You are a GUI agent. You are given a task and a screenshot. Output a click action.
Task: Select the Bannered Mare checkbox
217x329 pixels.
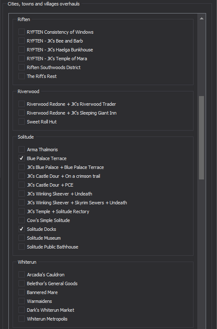21,292
